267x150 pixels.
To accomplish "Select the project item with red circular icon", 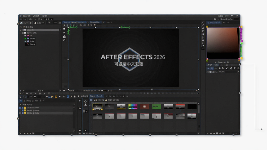I will (31, 44).
